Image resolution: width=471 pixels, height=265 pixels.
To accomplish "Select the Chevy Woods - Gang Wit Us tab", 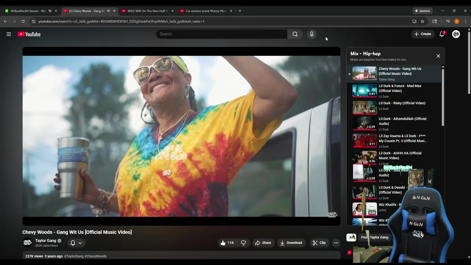I will pyautogui.click(x=87, y=11).
